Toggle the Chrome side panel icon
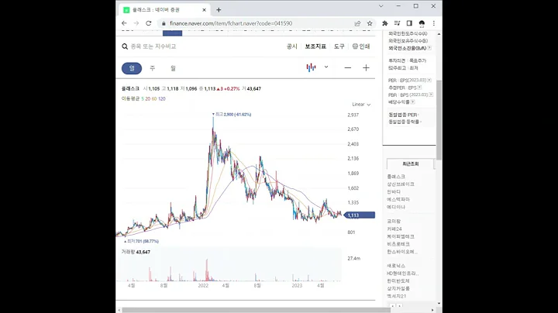Screen dimensions: 558x313 (409, 23)
